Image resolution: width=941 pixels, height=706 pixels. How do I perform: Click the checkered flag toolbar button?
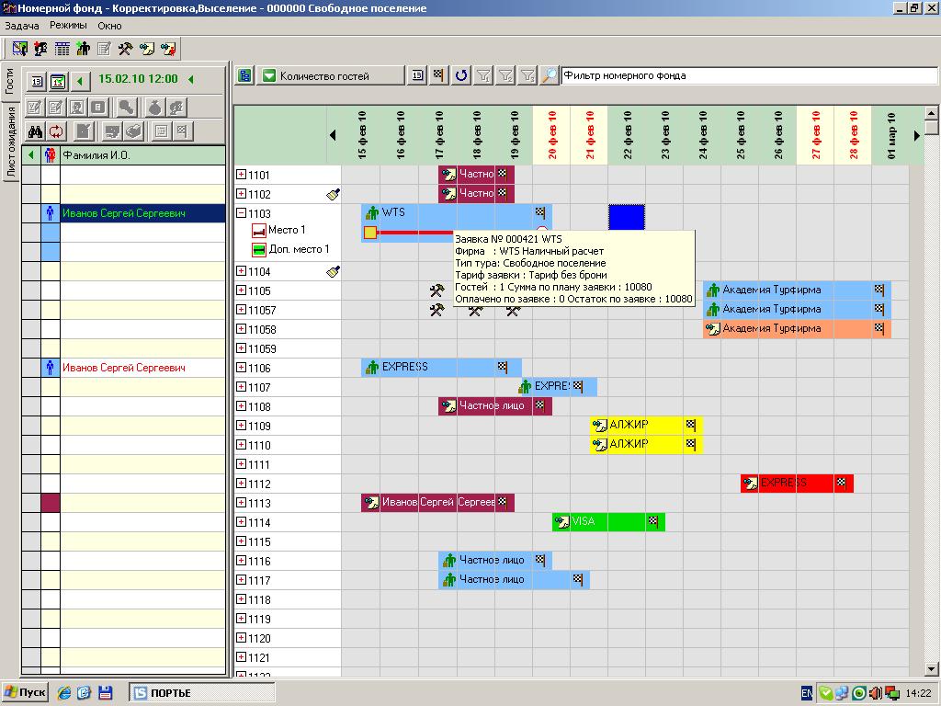438,75
